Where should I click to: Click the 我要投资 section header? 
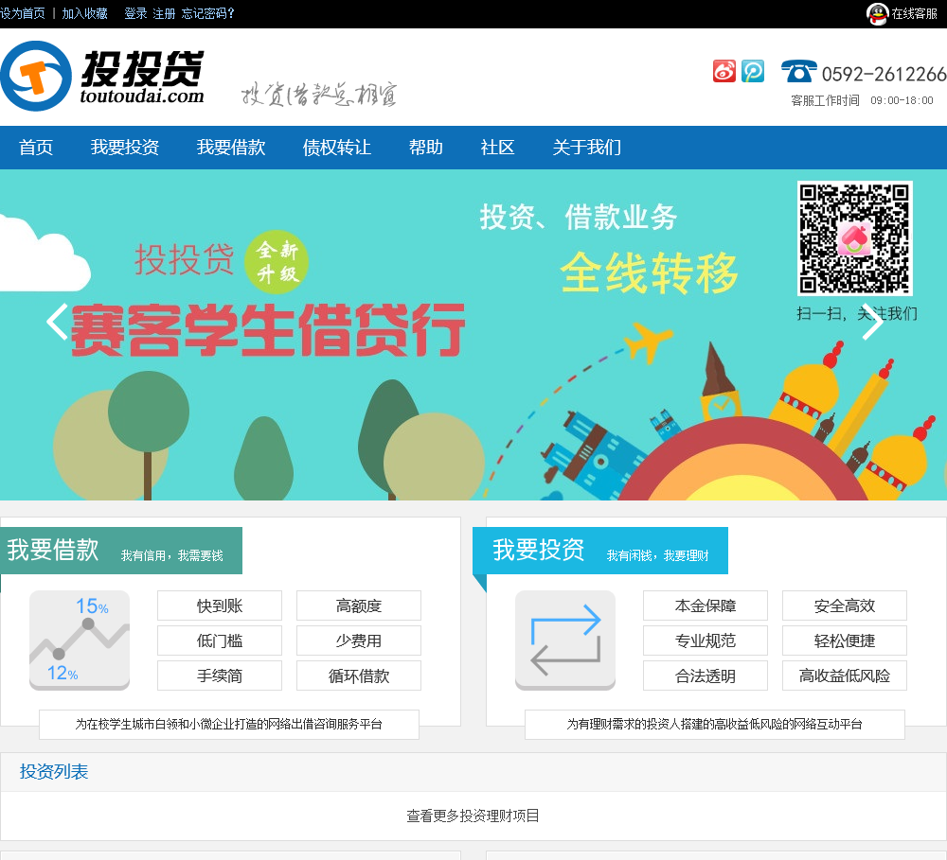(600, 551)
